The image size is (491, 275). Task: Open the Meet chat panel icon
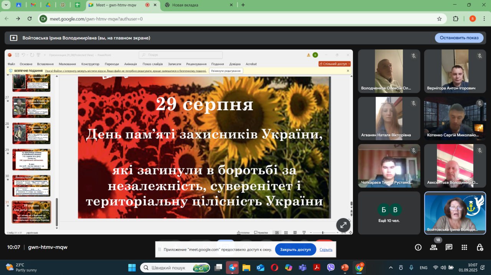[449, 247]
